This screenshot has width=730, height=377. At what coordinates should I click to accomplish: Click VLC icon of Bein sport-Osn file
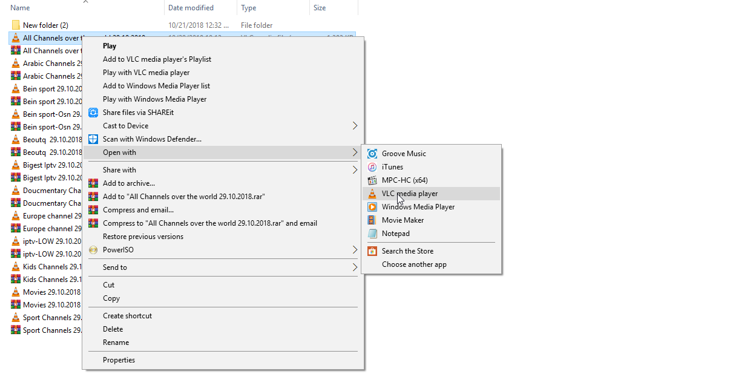(x=16, y=114)
